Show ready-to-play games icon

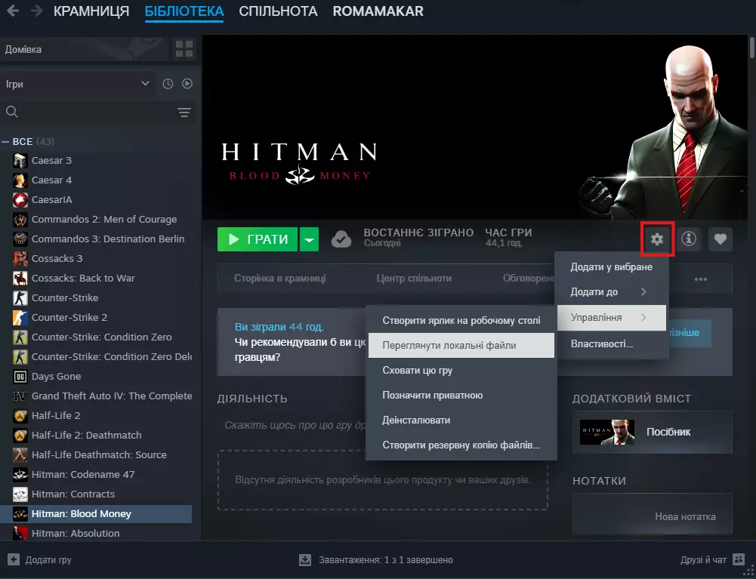tap(187, 84)
